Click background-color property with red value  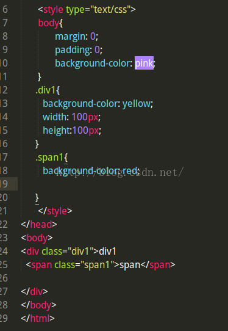click(x=81, y=171)
